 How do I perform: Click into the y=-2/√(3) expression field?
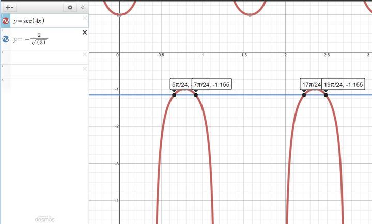pos(47,39)
